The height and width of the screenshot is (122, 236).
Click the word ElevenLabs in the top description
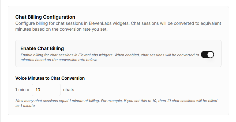[x=100, y=23]
